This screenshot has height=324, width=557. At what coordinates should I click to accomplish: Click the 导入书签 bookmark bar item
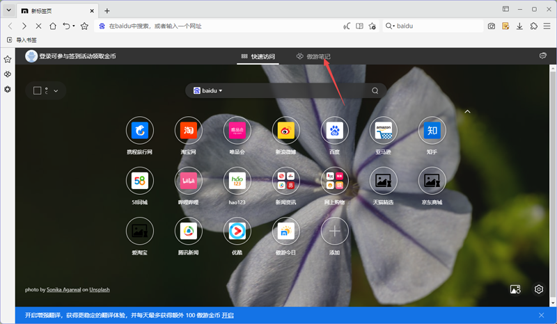click(22, 40)
